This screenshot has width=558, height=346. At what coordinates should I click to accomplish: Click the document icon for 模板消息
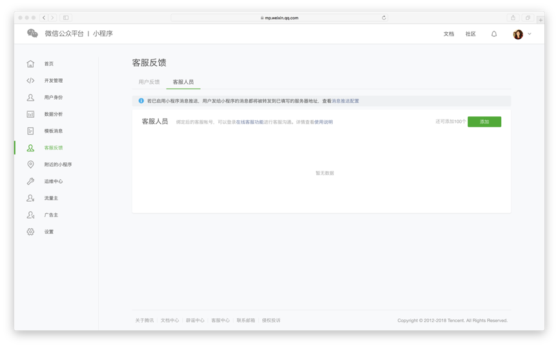pyautogui.click(x=30, y=131)
